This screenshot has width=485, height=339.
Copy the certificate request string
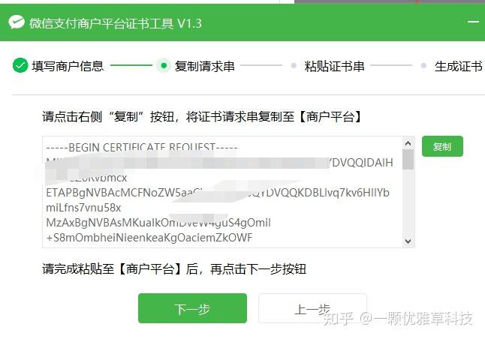coord(442,146)
